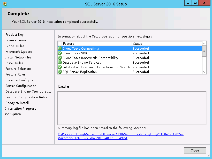Click Ready to Install step

tap(17, 103)
